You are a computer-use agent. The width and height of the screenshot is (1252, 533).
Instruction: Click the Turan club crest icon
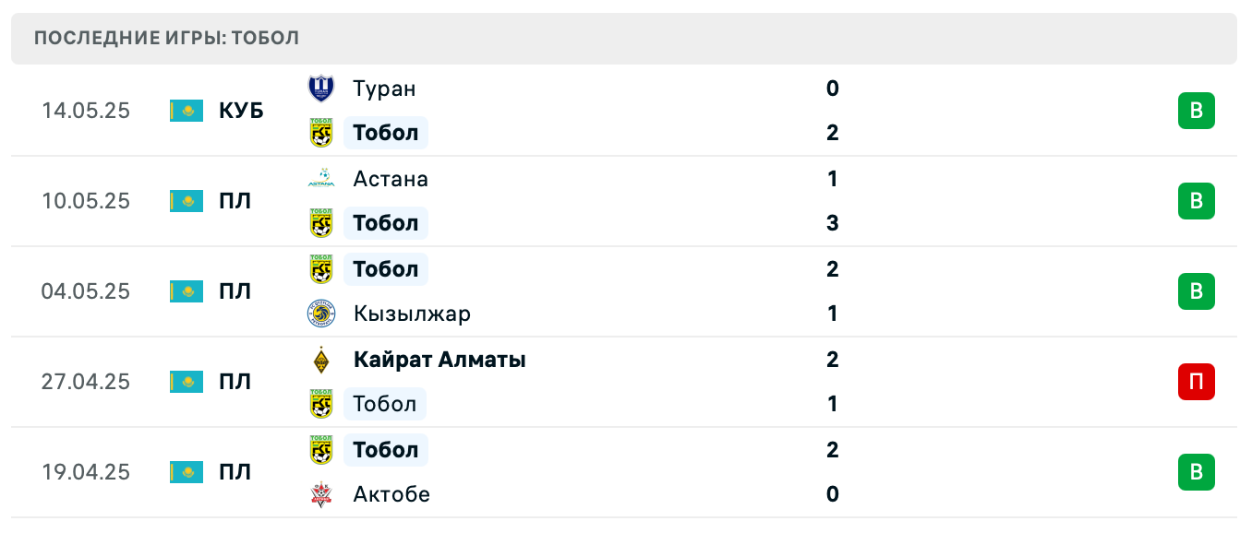[x=320, y=89]
